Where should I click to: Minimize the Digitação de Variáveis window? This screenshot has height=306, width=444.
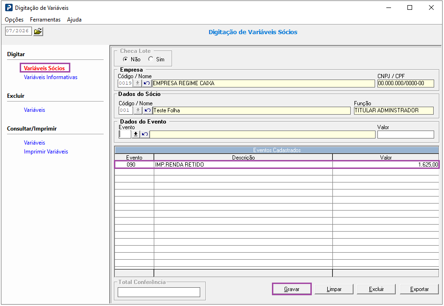point(389,7)
